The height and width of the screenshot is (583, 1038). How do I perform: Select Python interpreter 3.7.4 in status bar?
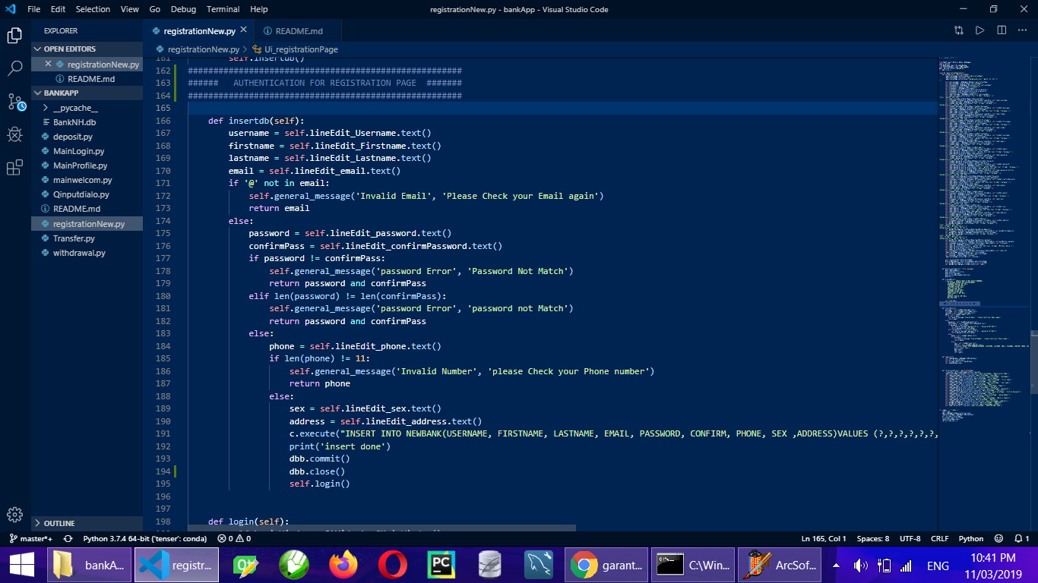pos(145,538)
